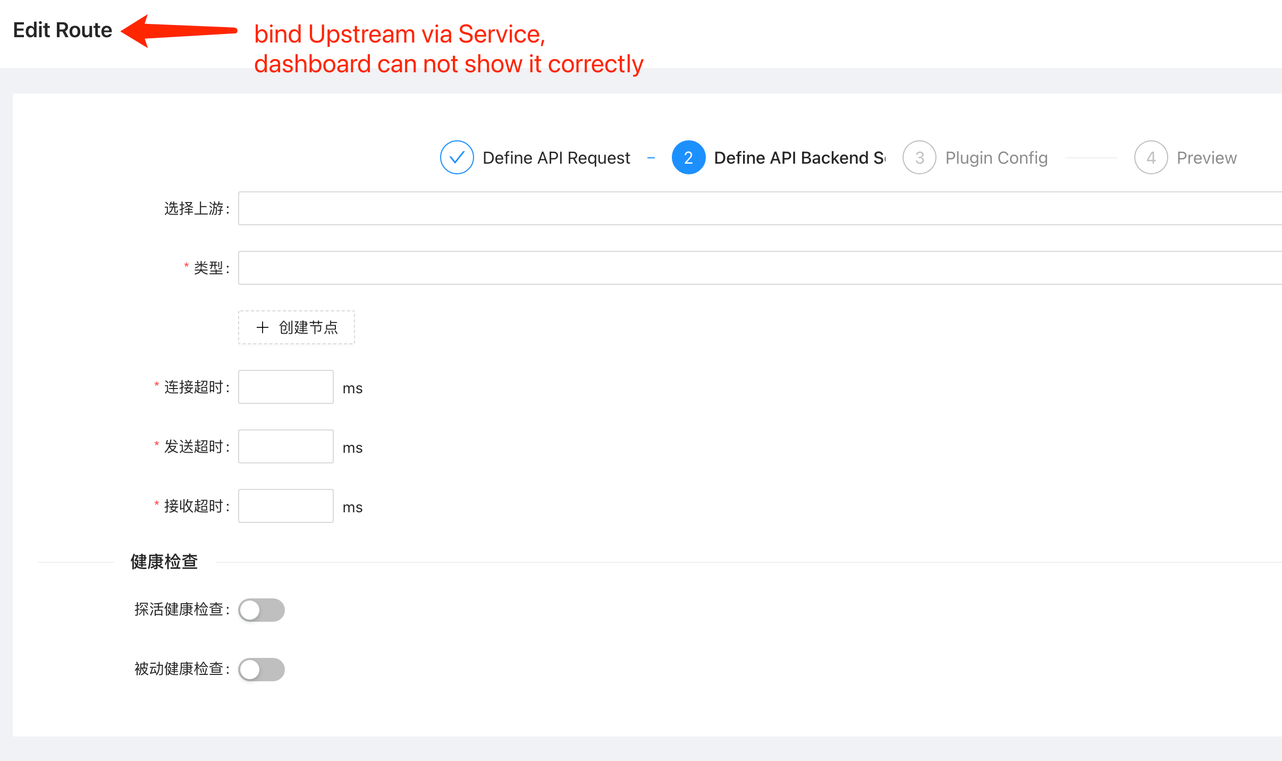This screenshot has width=1282, height=761.
Task: Click the circled 3 icon beside Plugin Config
Action: [919, 157]
